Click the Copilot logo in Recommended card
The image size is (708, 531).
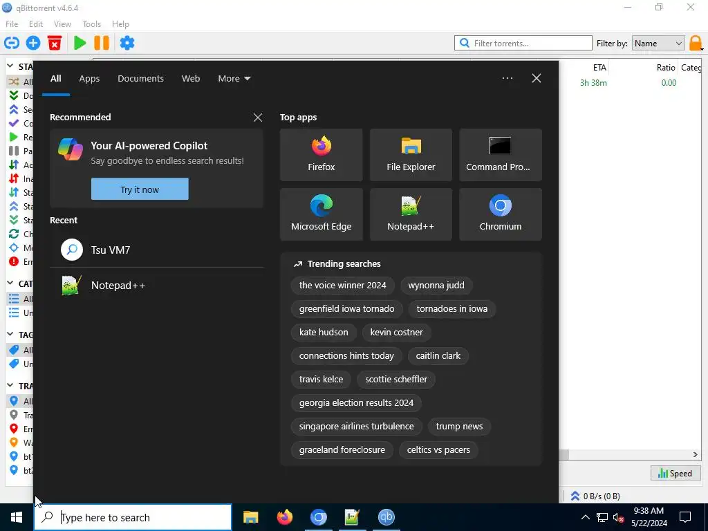pyautogui.click(x=71, y=149)
